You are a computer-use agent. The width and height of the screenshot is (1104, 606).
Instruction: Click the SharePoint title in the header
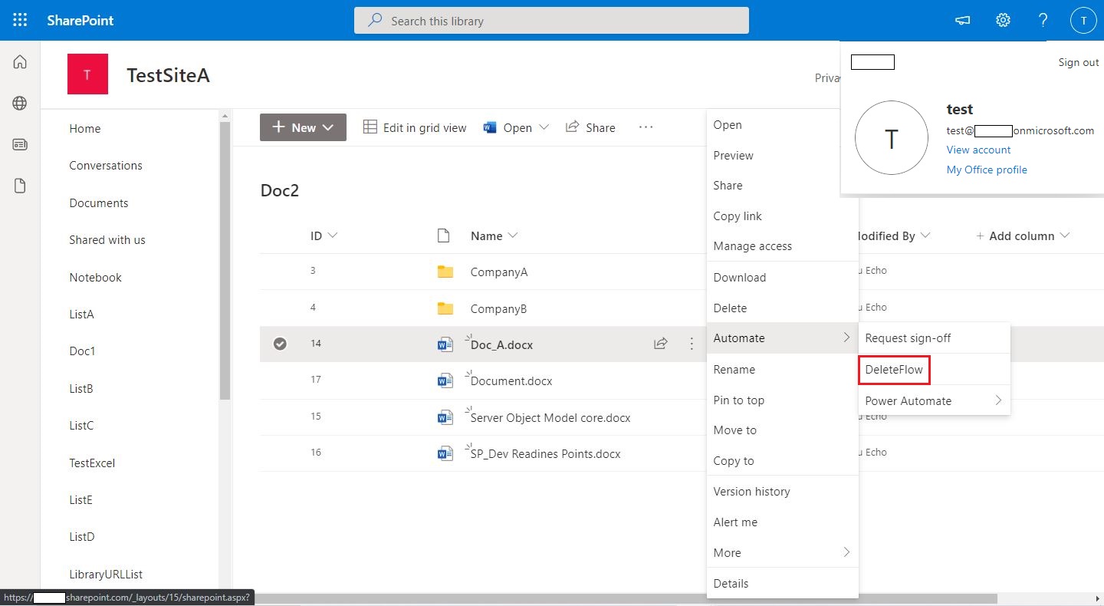point(80,21)
